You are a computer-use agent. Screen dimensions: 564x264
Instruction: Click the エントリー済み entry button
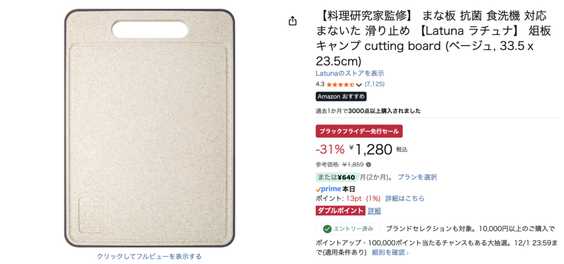tap(348, 229)
